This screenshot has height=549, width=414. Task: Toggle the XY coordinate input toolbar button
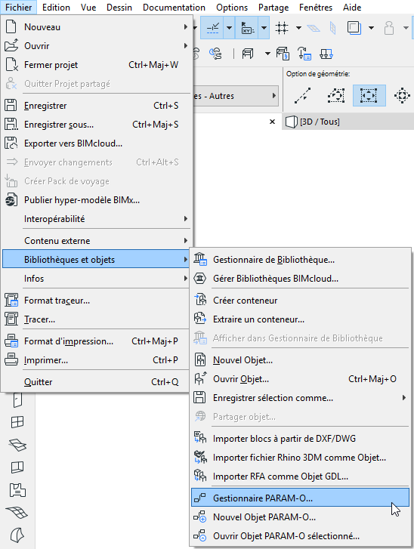(247, 28)
